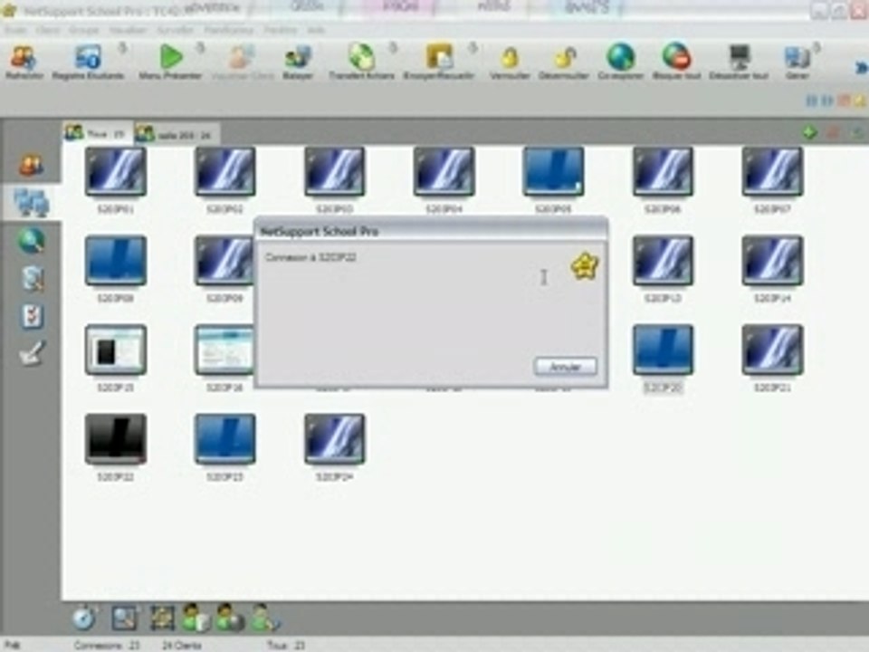Click Annuler in the connection dialog
Viewport: 869px width, 652px height.
(x=565, y=367)
